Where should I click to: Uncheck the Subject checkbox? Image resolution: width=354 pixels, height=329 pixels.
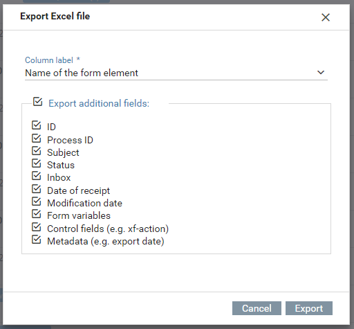click(x=37, y=151)
